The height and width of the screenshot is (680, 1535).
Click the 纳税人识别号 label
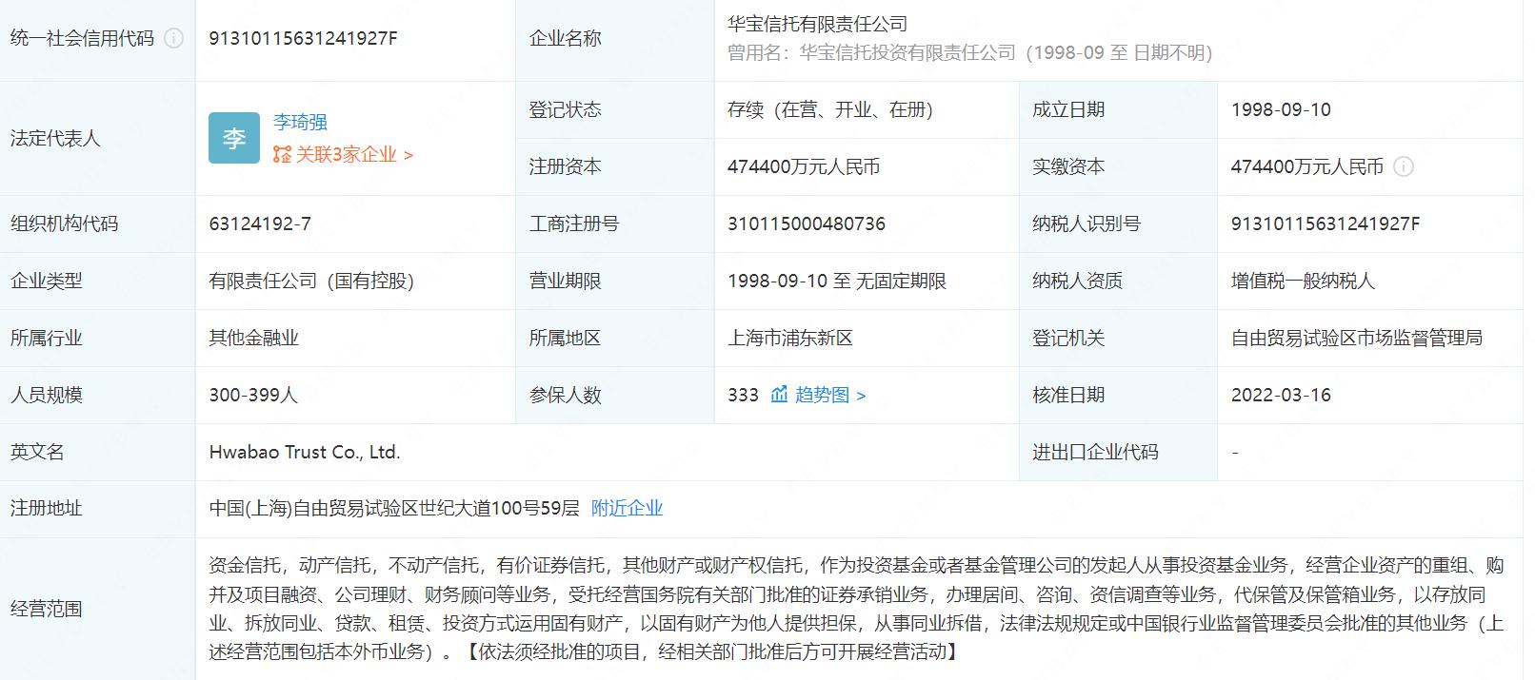tap(1086, 223)
